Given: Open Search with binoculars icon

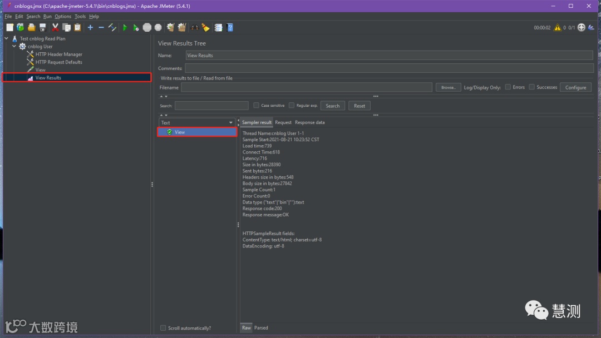Looking at the screenshot, I should pyautogui.click(x=195, y=28).
